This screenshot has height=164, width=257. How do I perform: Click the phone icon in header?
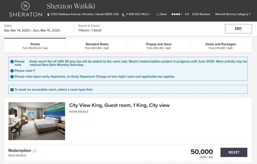click(123, 15)
